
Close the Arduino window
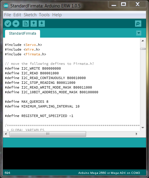137,4
